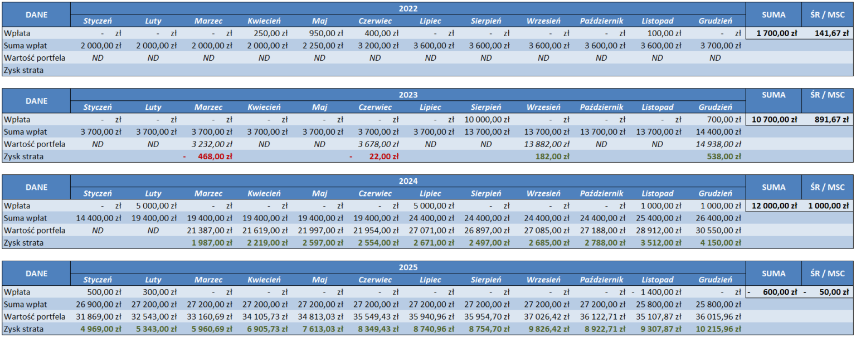Select the 10 700,00 zł SUMA cell
856x337 pixels.
pyautogui.click(x=774, y=119)
